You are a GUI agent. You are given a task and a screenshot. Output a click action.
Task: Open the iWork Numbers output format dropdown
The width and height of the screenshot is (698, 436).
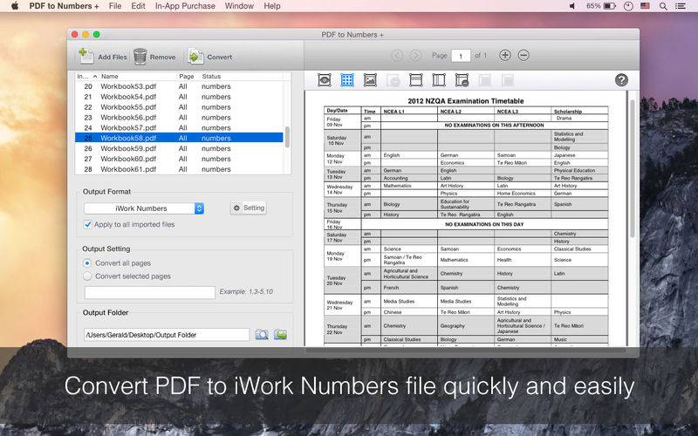pyautogui.click(x=144, y=208)
